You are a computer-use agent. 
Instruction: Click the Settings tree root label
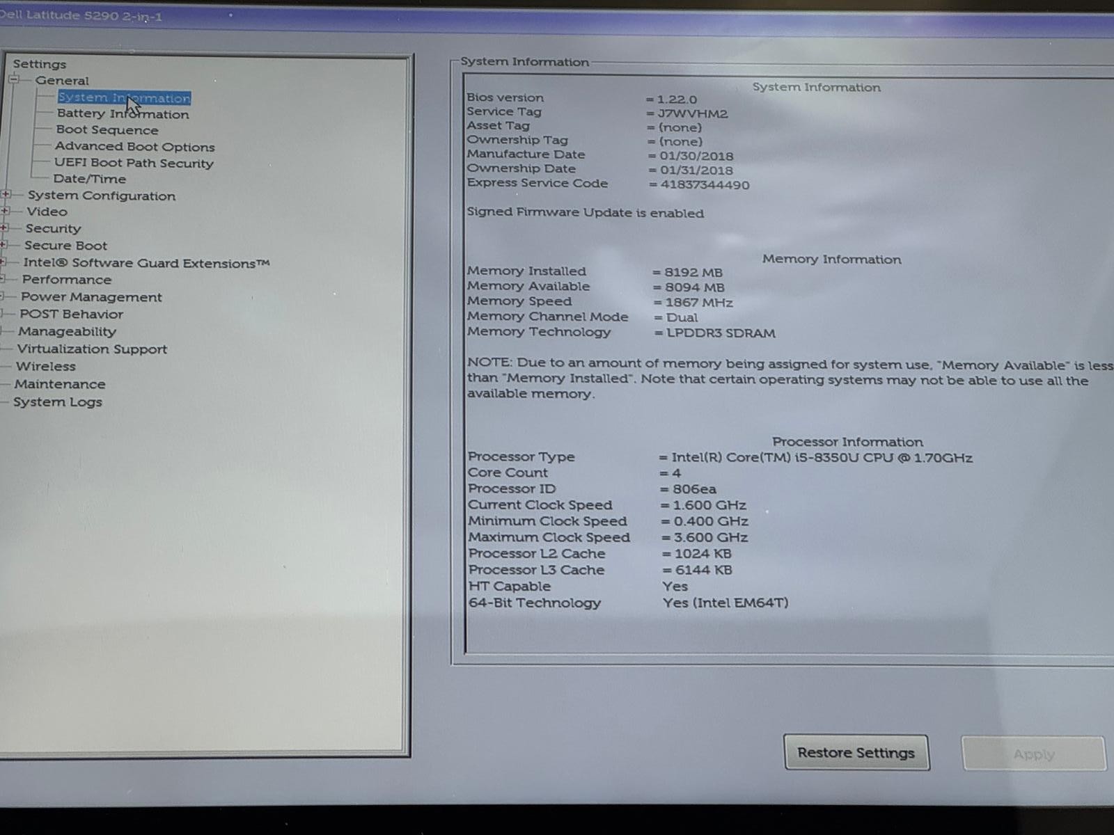coord(40,64)
